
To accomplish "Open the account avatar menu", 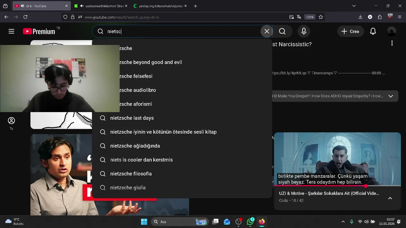I will (392, 31).
